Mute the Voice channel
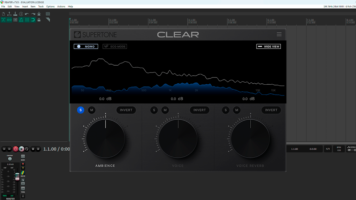356x200 pixels. coord(165,110)
